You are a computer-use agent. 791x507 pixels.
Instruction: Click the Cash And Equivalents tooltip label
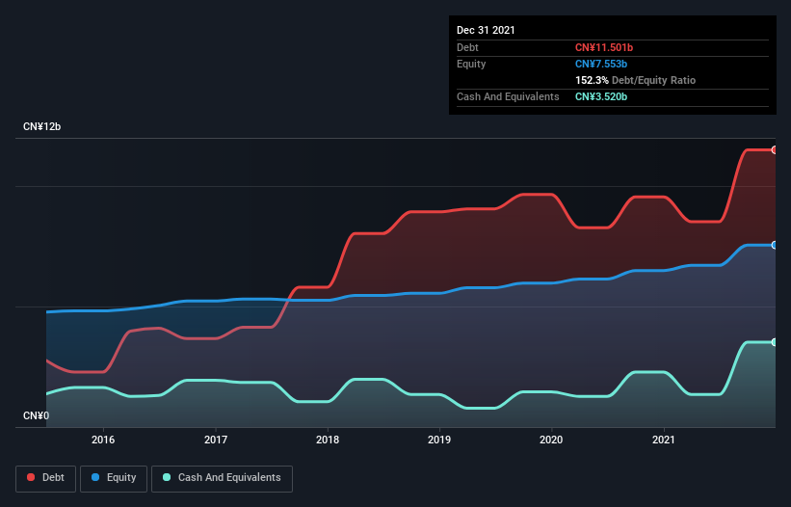(508, 96)
